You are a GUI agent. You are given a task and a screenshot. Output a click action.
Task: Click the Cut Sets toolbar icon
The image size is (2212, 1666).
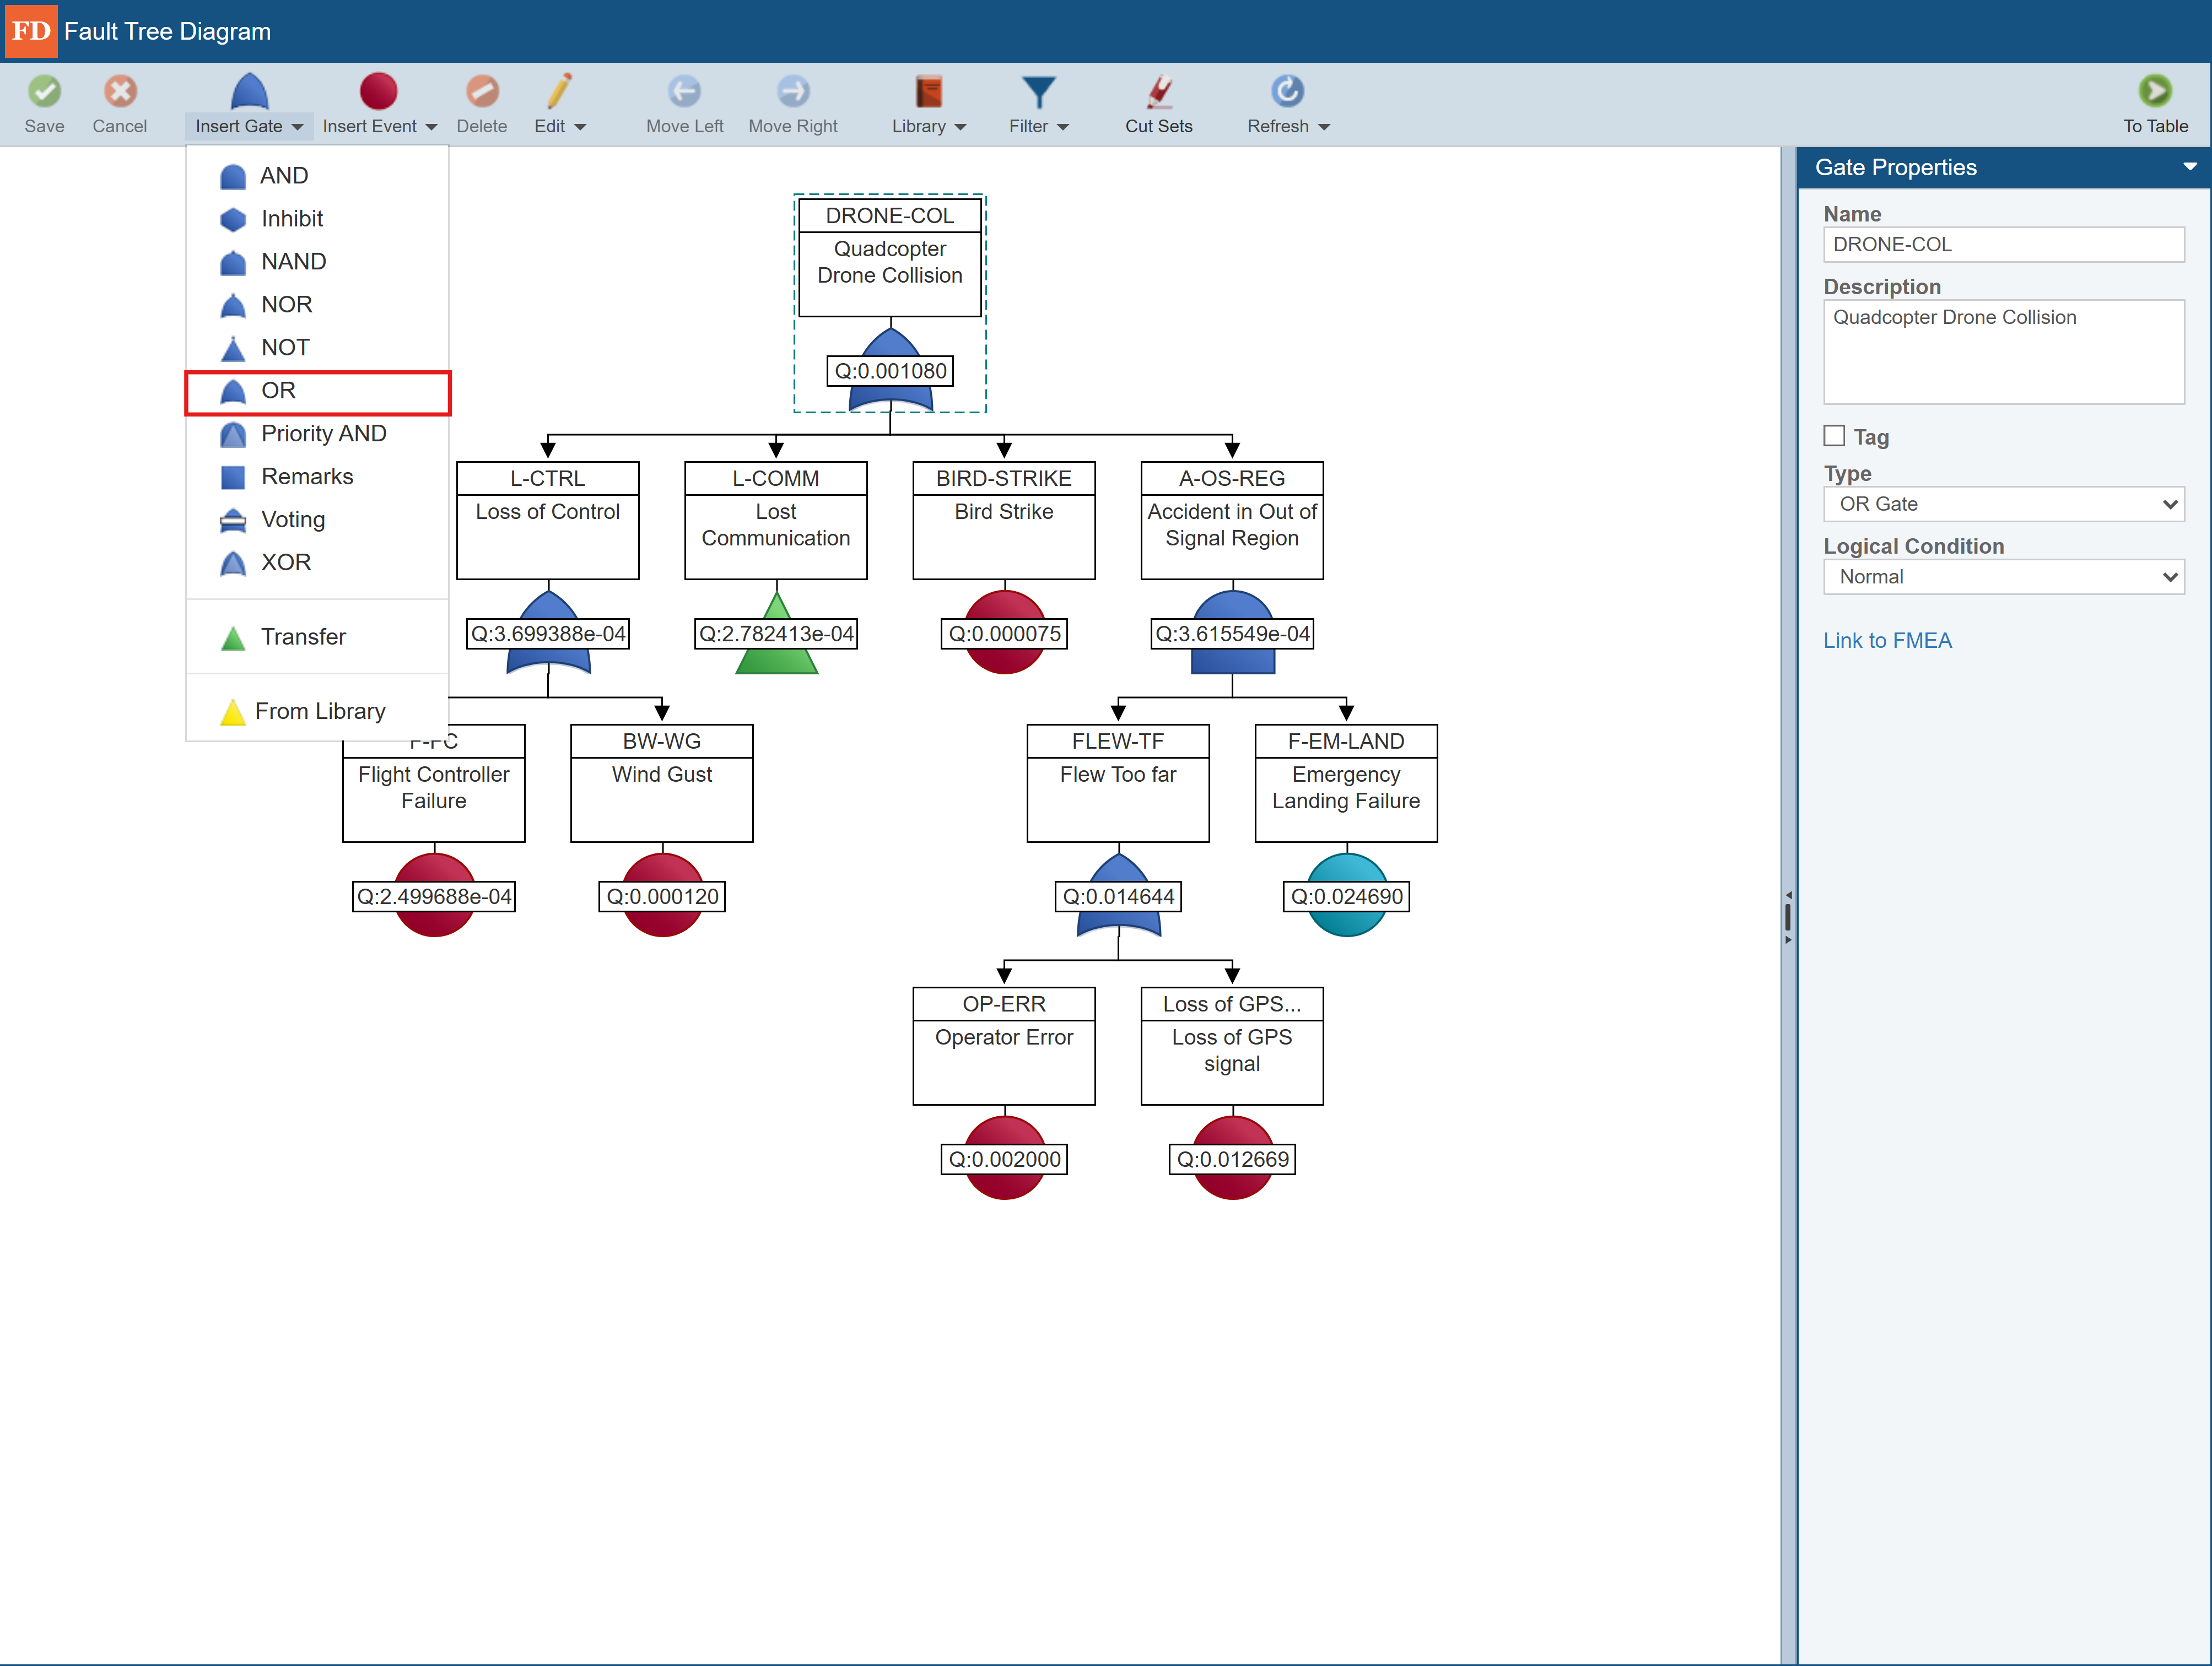tap(1159, 91)
